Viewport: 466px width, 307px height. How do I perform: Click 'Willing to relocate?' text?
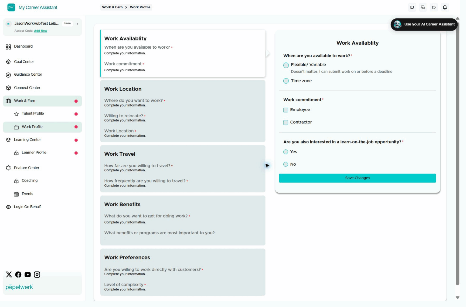124,116
